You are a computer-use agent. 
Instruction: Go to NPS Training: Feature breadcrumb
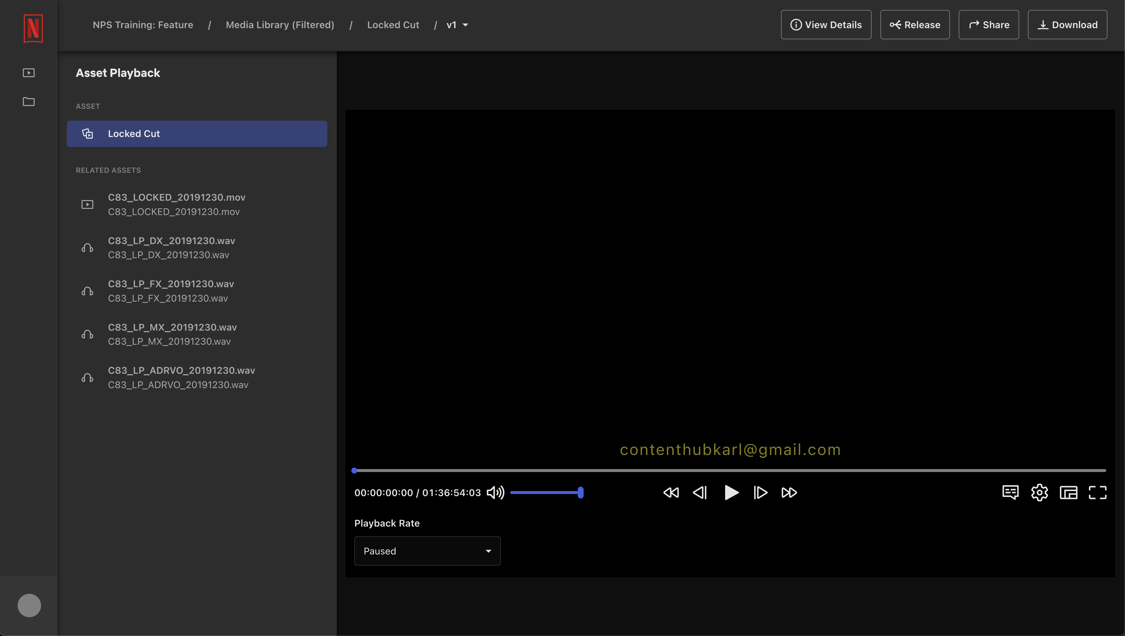point(143,25)
